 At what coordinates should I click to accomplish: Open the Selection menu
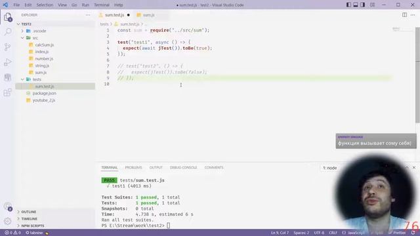(x=45, y=5)
